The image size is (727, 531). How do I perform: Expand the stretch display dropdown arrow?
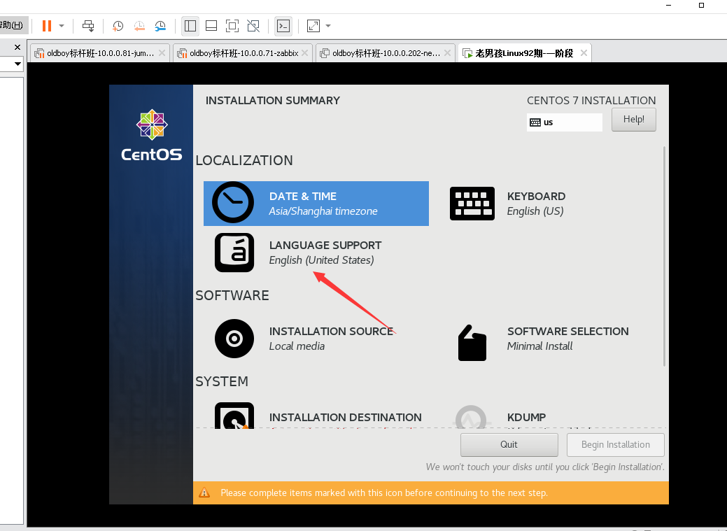click(328, 26)
